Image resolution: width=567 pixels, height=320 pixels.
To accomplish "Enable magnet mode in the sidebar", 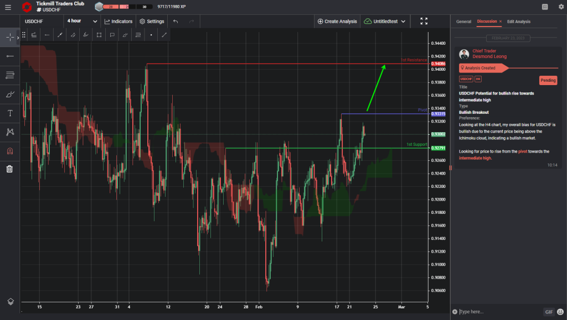I will (x=9, y=150).
